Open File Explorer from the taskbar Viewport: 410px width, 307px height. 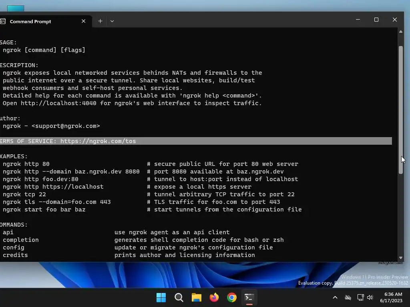click(x=196, y=297)
